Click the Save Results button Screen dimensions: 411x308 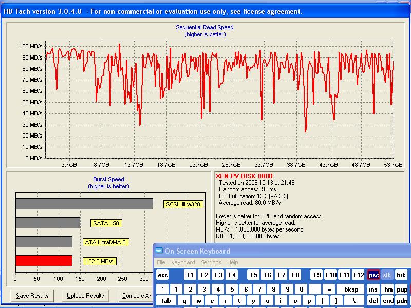pos(32,296)
